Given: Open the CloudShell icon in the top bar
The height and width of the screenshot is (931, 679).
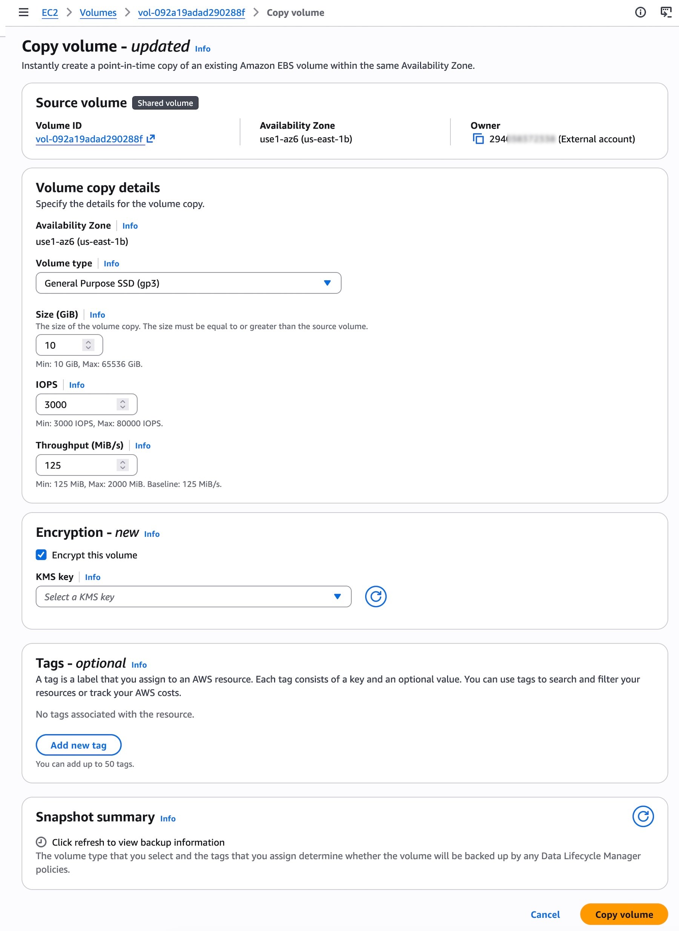Looking at the screenshot, I should 665,12.
